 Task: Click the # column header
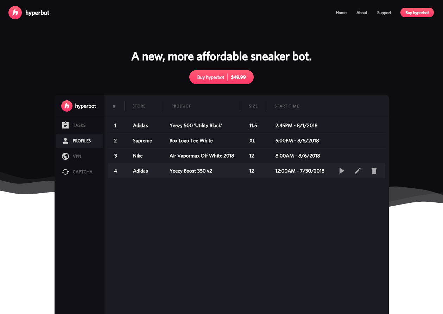pos(114,106)
